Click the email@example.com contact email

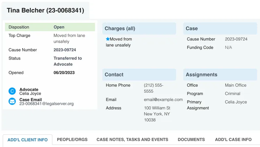(x=163, y=100)
